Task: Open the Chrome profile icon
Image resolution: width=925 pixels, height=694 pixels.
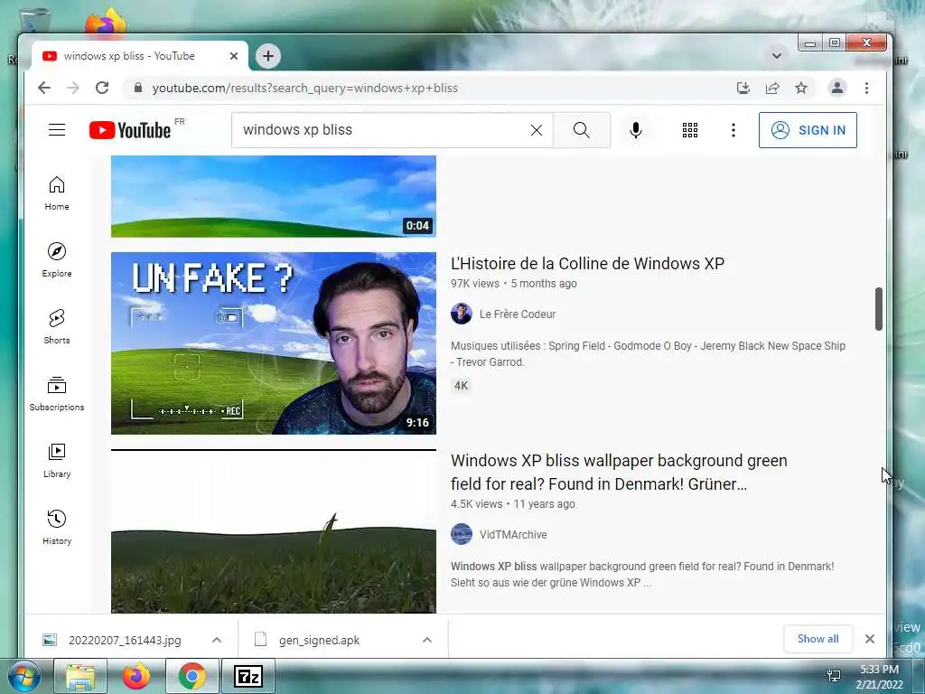Action: point(836,88)
